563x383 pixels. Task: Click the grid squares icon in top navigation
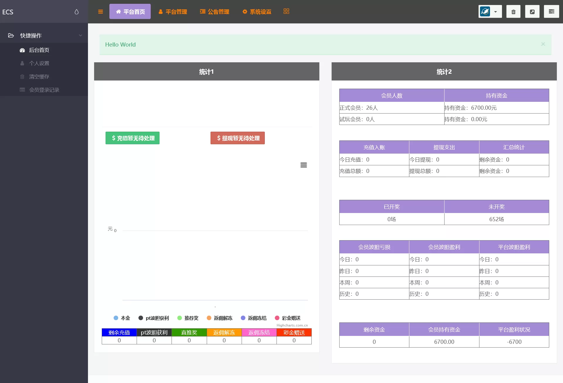click(x=286, y=11)
